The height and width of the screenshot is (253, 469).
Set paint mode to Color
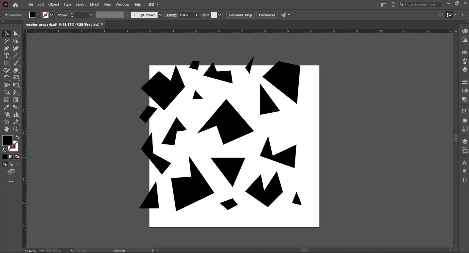[x=5, y=157]
